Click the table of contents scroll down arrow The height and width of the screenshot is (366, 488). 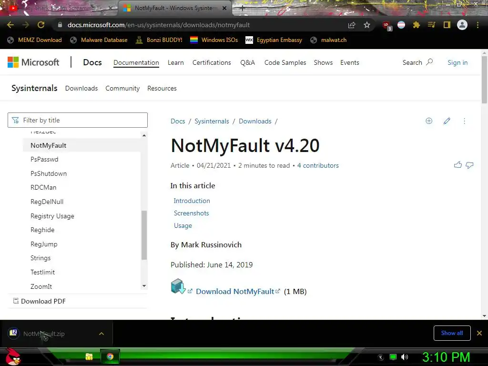(144, 286)
